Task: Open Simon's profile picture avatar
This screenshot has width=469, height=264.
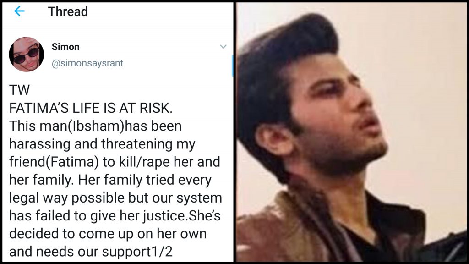Action: point(26,55)
